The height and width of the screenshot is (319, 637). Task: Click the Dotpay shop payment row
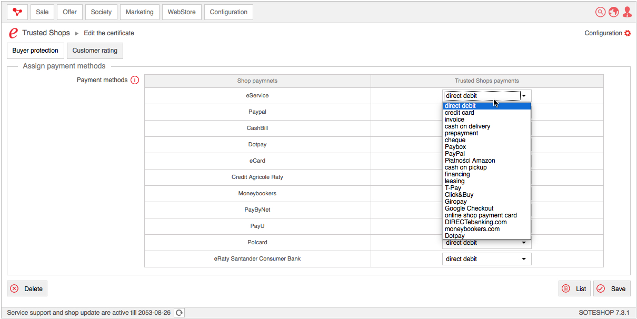(257, 145)
